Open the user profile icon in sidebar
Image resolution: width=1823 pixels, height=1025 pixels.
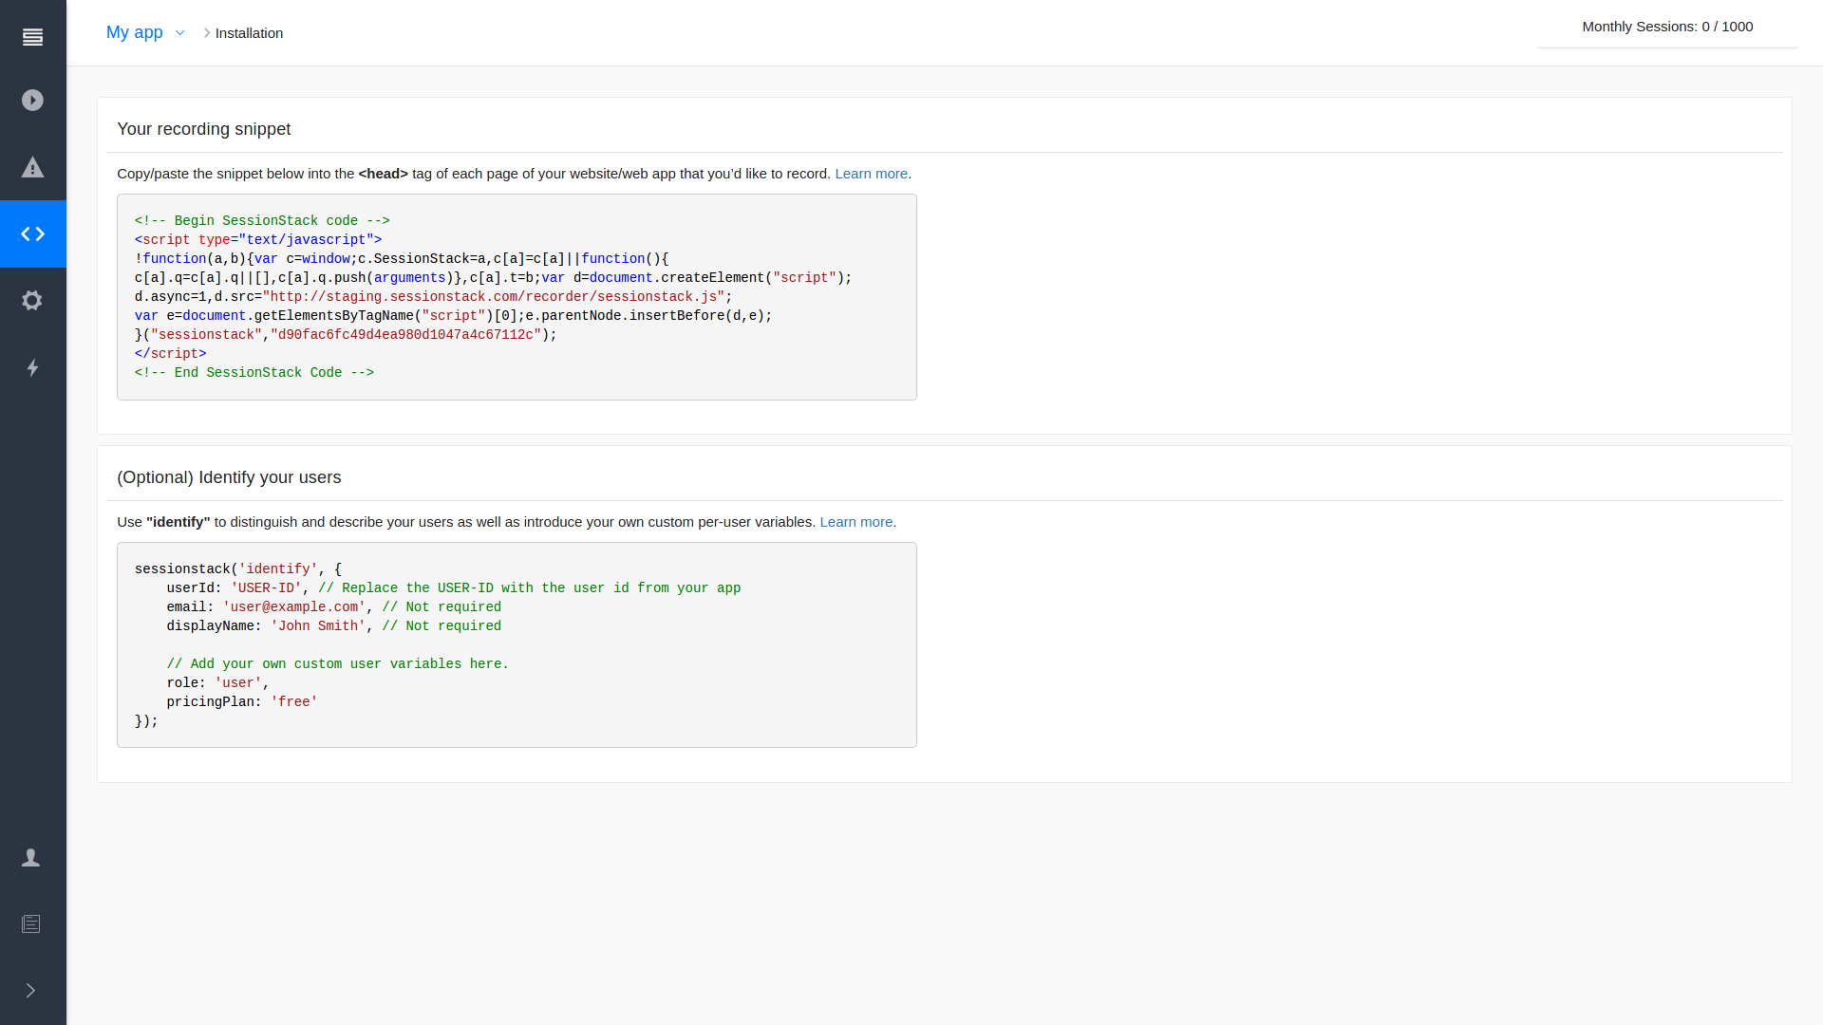[31, 858]
